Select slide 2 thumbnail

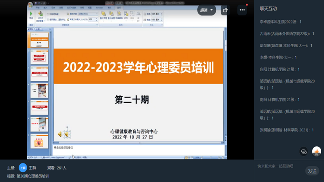(x=39, y=57)
